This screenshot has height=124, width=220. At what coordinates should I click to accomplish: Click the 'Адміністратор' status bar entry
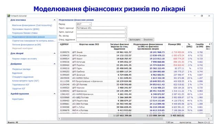(x=185, y=122)
